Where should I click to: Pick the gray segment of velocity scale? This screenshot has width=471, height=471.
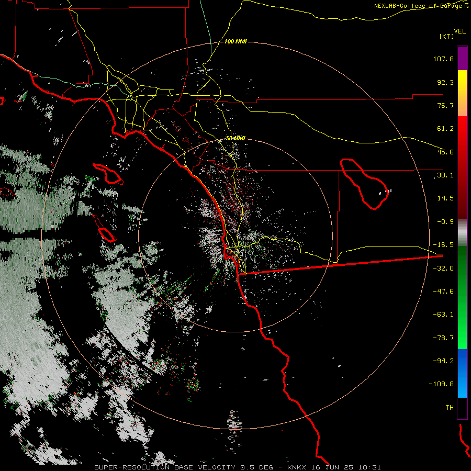[x=462, y=232]
